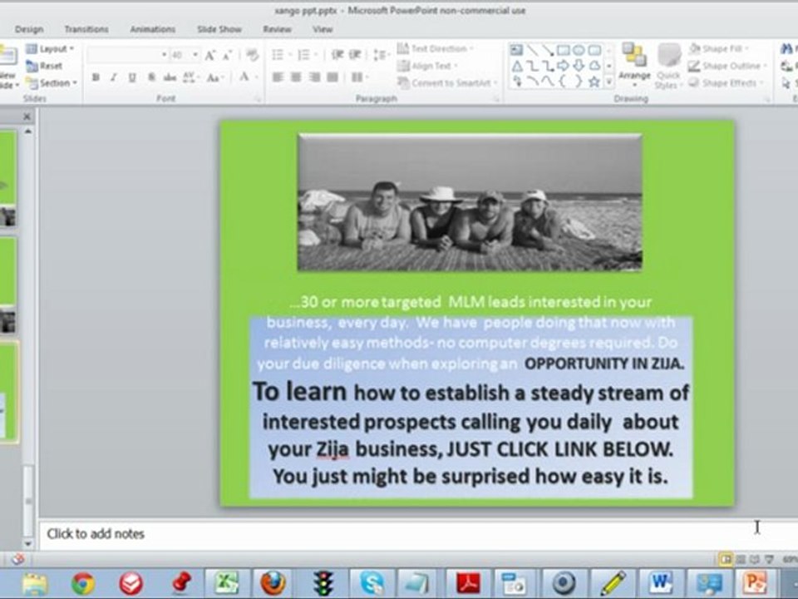
Task: Expand the shapes gallery More arrow
Action: pyautogui.click(x=608, y=82)
